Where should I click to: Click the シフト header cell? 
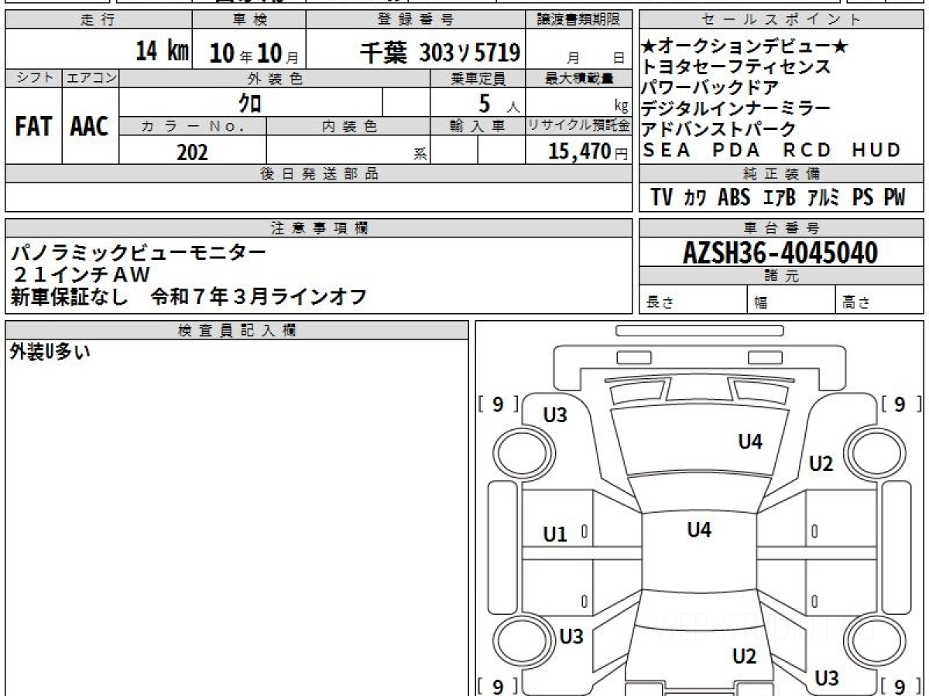[33, 78]
